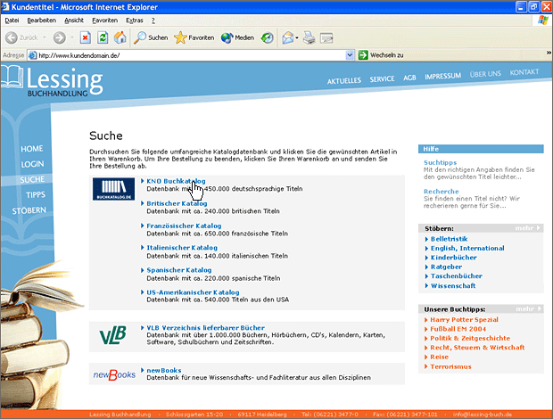Click the Stop loading icon
553x419 pixels.
pyautogui.click(x=86, y=37)
